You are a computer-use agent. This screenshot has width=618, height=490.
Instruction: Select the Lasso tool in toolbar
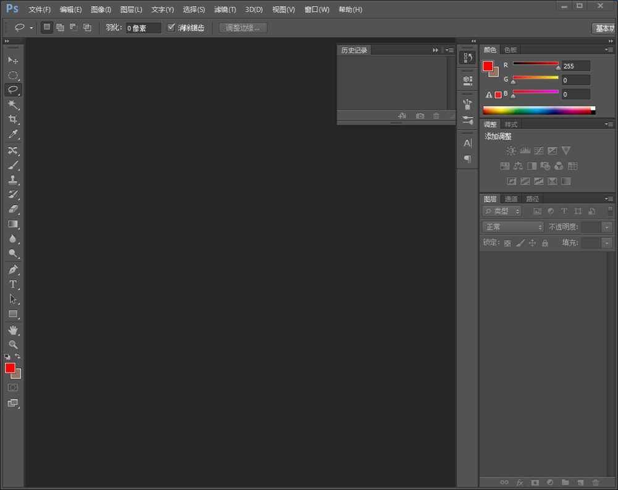[13, 90]
